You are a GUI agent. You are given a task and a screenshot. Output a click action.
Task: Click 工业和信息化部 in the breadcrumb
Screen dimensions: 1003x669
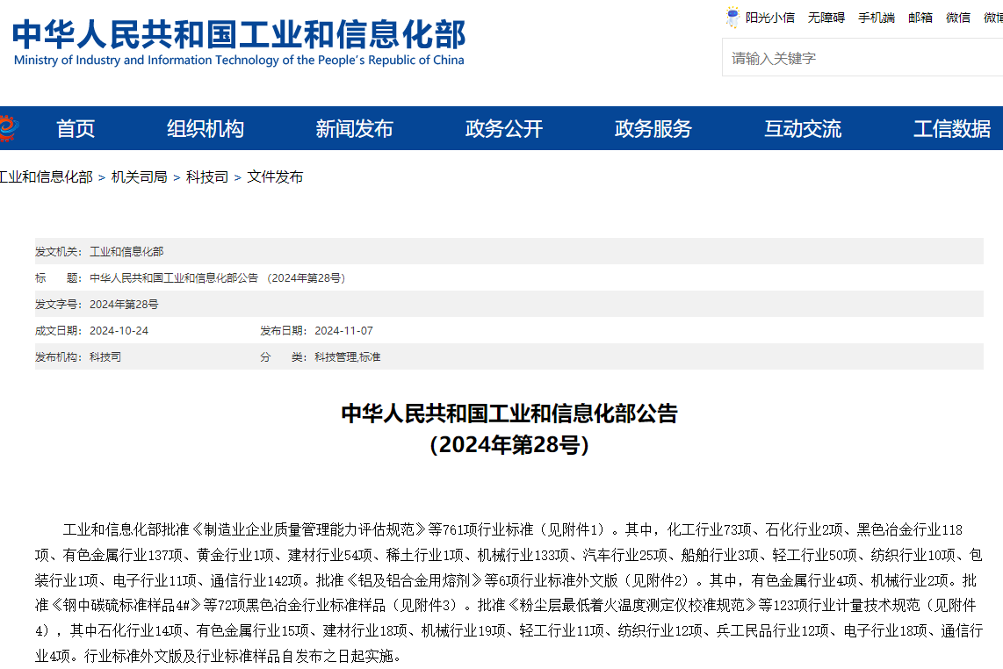pyautogui.click(x=46, y=177)
